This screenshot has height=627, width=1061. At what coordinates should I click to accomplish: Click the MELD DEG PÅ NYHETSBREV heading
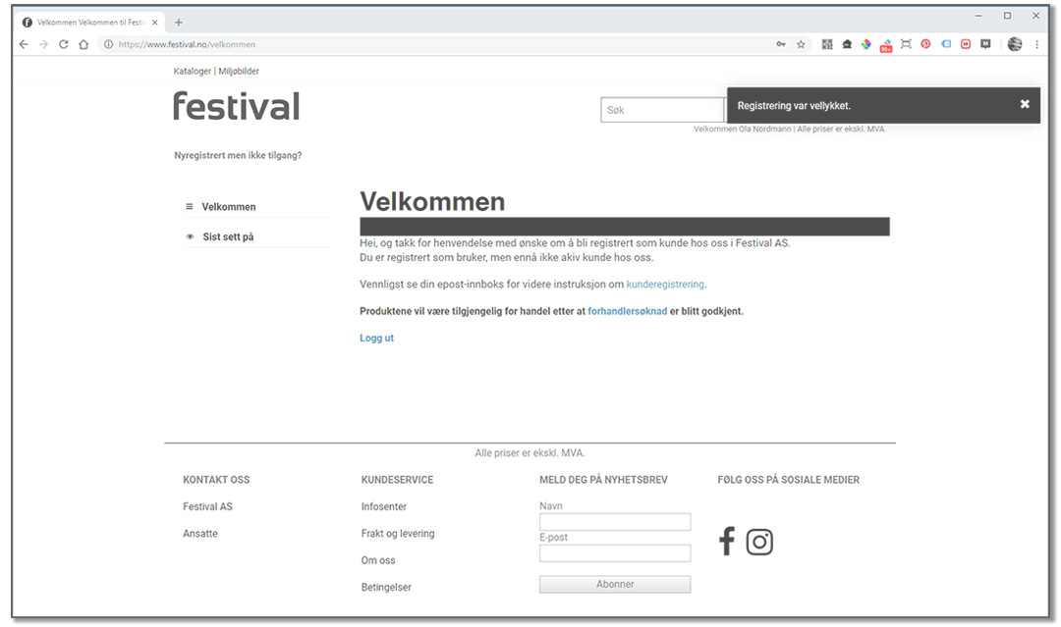[603, 480]
